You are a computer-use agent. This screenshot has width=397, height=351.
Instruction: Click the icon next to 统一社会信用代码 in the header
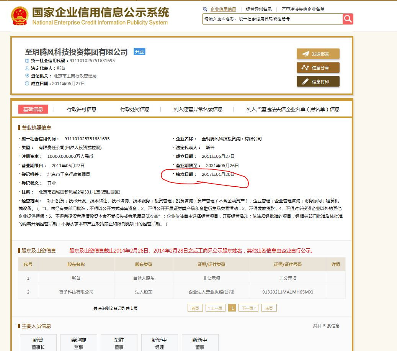27,61
